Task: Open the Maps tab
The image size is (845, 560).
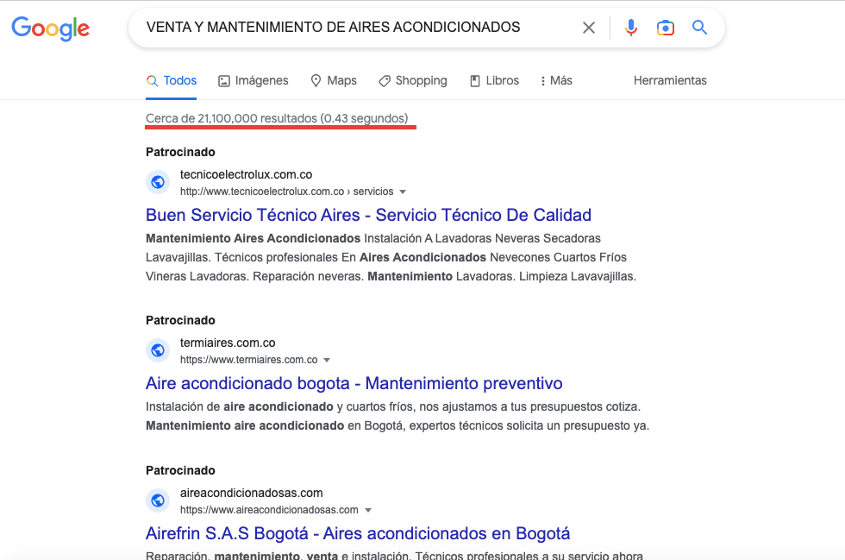Action: [x=334, y=81]
